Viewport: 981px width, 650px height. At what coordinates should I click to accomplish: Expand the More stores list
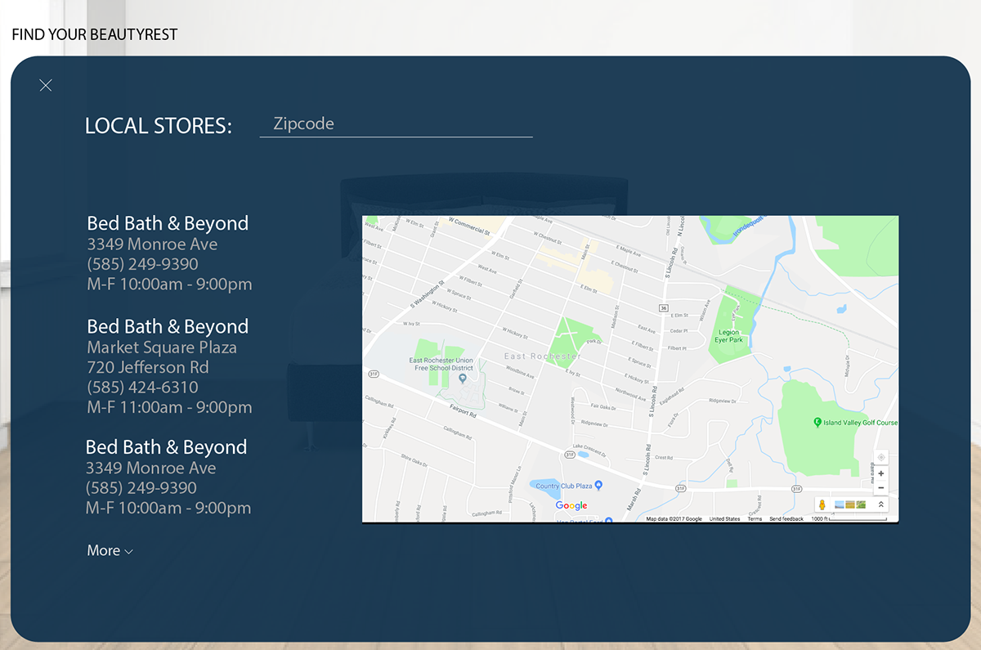[110, 550]
